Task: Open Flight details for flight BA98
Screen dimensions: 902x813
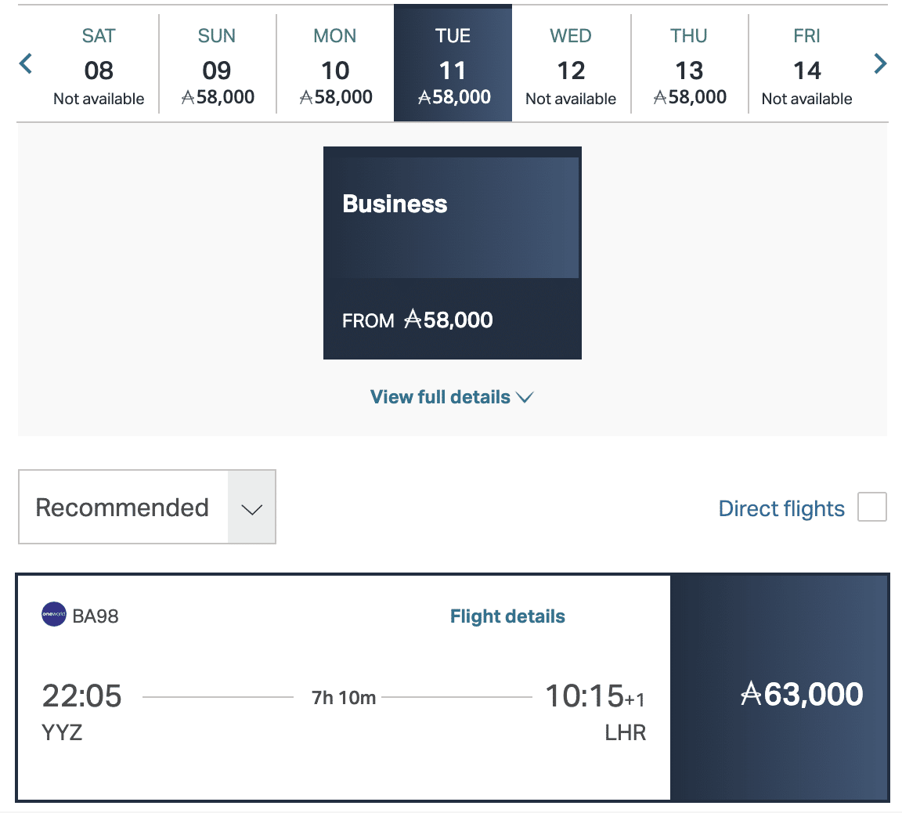Action: [507, 616]
